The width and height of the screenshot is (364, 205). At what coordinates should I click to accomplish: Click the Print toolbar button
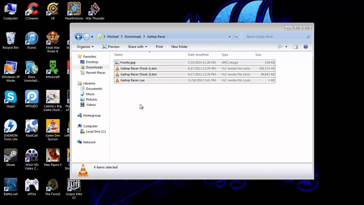159,47
